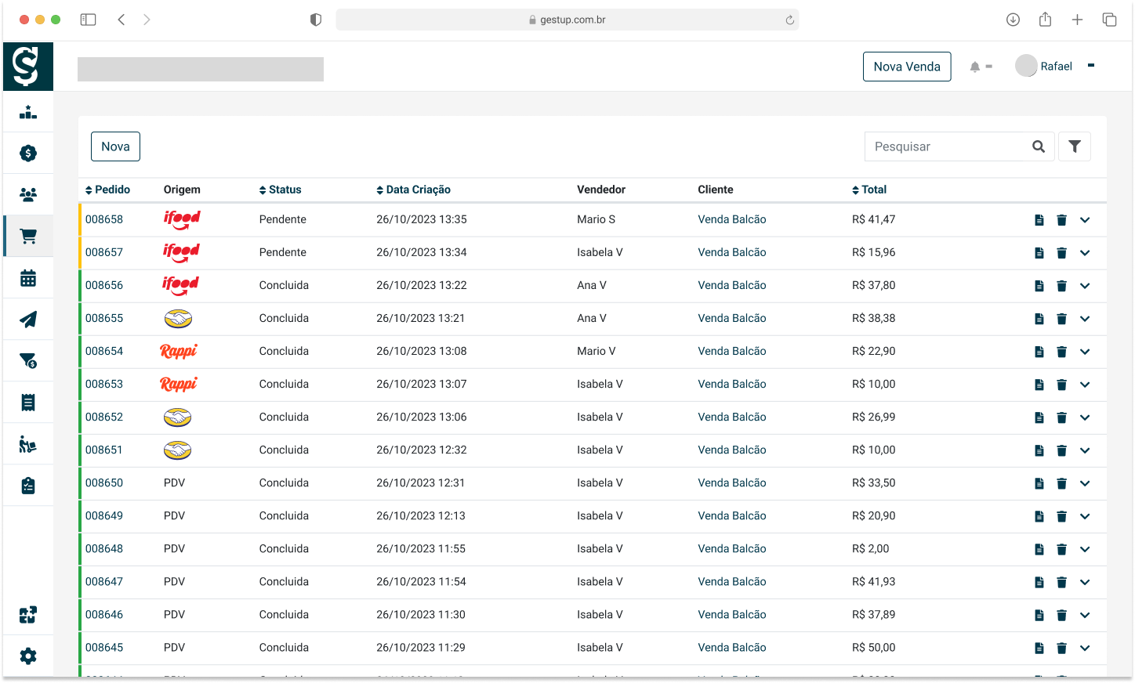Image resolution: width=1135 pixels, height=683 pixels.
Task: Expand details of order 008646
Action: (x=1085, y=615)
